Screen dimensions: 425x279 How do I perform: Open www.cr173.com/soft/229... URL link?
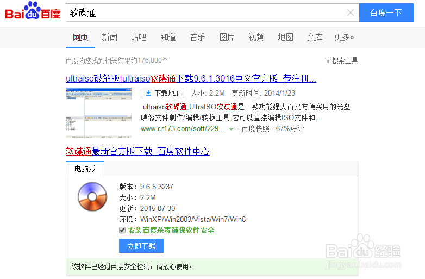[183, 128]
